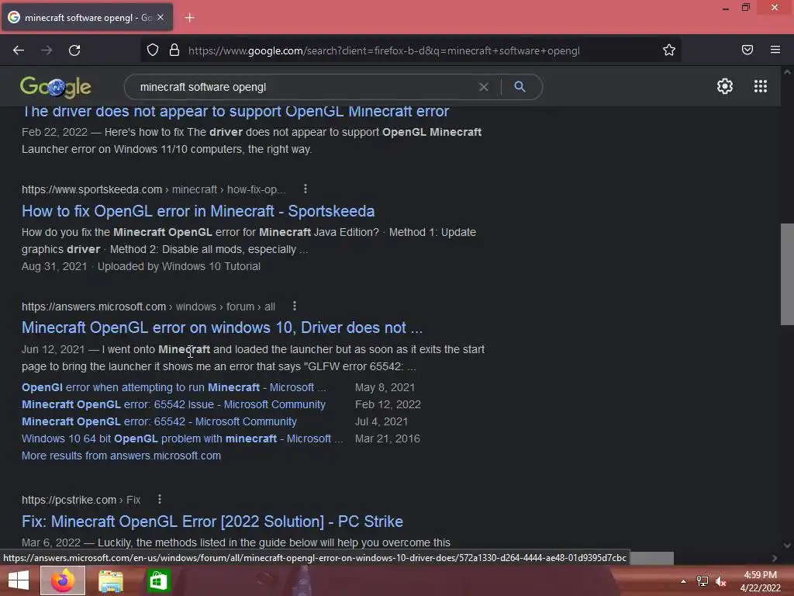Image resolution: width=794 pixels, height=596 pixels.
Task: Click inside the Google search field
Action: click(x=304, y=87)
